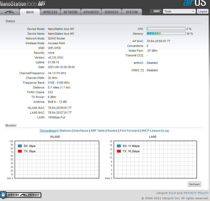Click Wireless Mode value Access Point
The image size is (210, 201).
tap(56, 43)
